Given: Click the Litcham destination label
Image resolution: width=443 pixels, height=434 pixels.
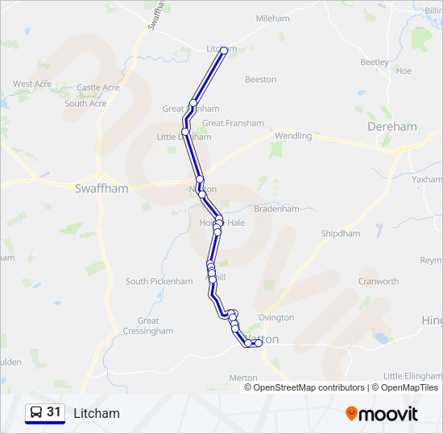Looking at the screenshot, I should [97, 414].
